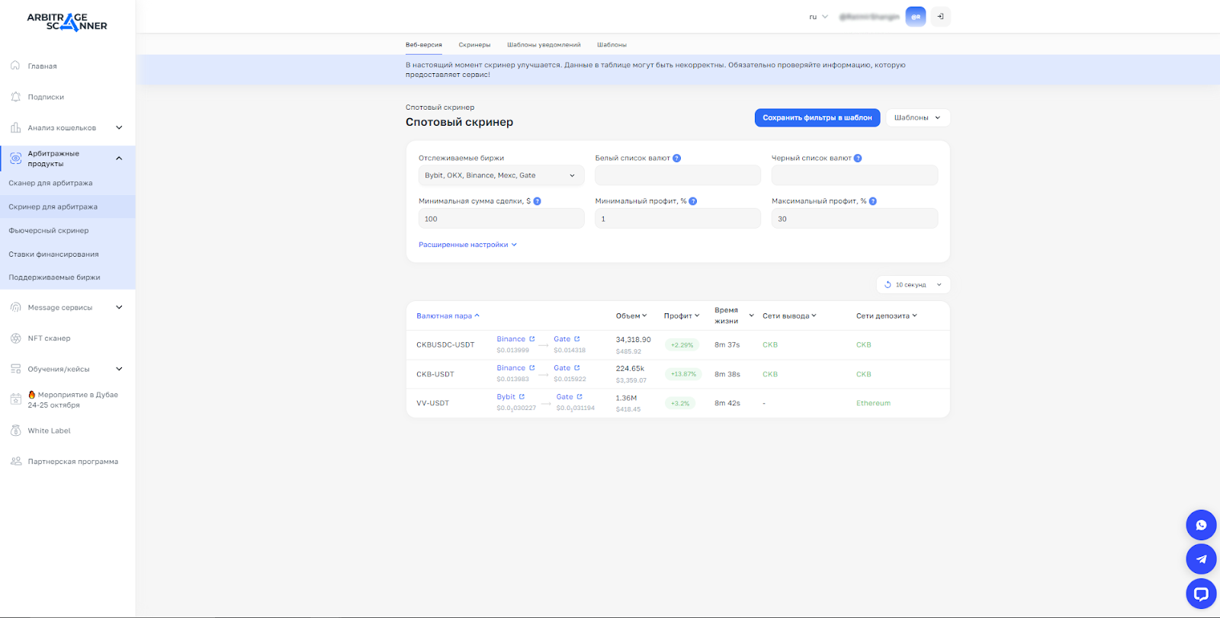
Task: Open Ставки финансирования menu item
Action: pyautogui.click(x=68, y=254)
